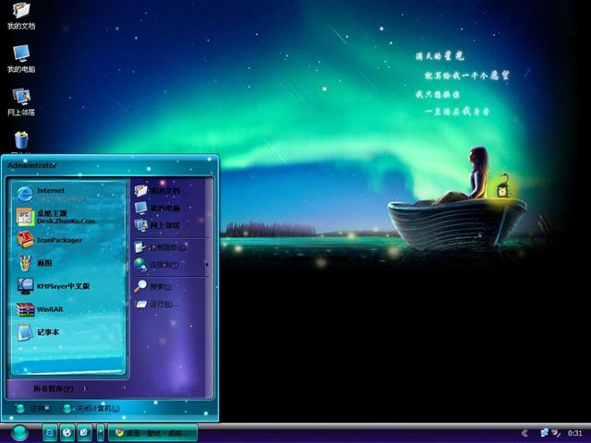
Task: Click the network computers tray icon
Action: [544, 433]
